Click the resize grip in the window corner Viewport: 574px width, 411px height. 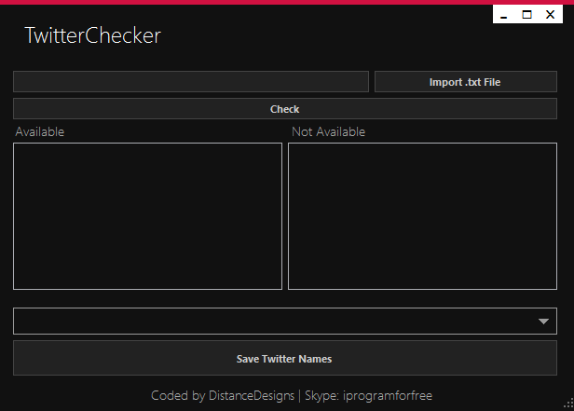pyautogui.click(x=568, y=404)
